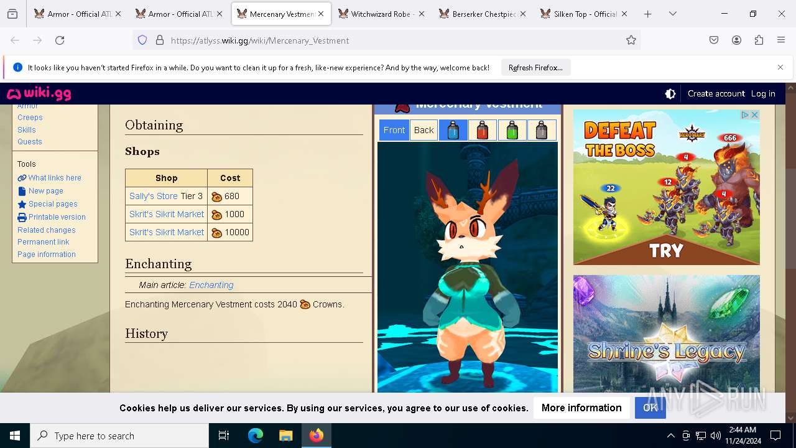This screenshot has width=796, height=448.
Task: Close the Witchwizard Robe tab
Action: 422,14
